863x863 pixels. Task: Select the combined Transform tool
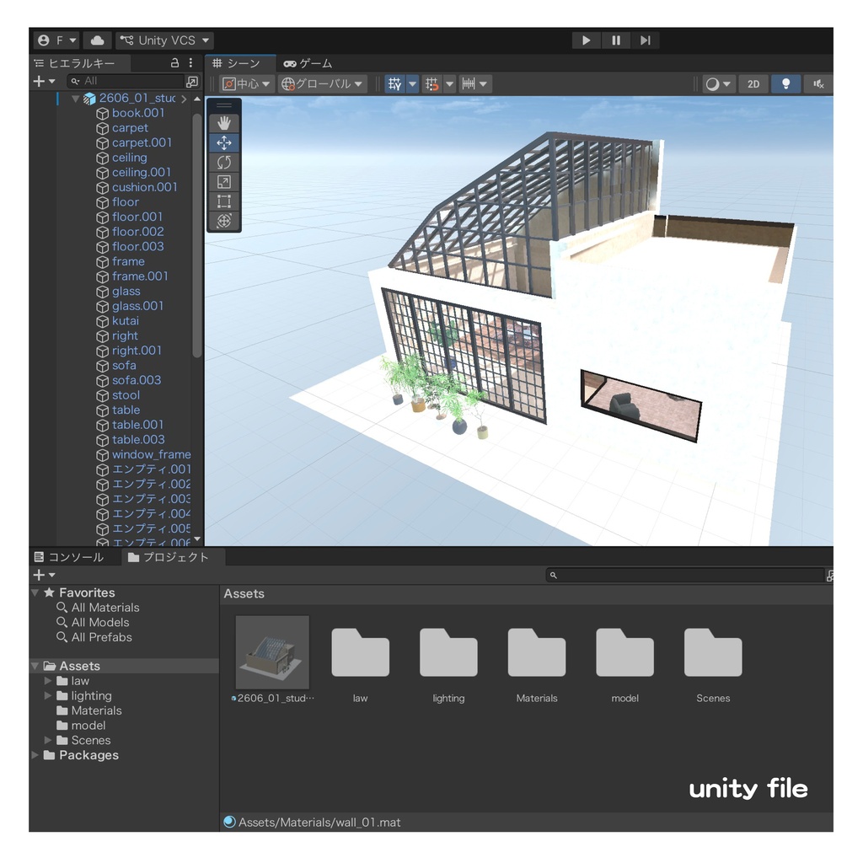223,222
